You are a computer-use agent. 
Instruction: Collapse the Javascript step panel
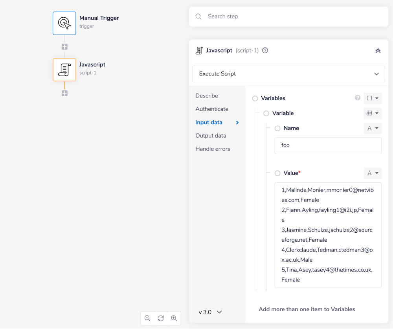point(378,51)
